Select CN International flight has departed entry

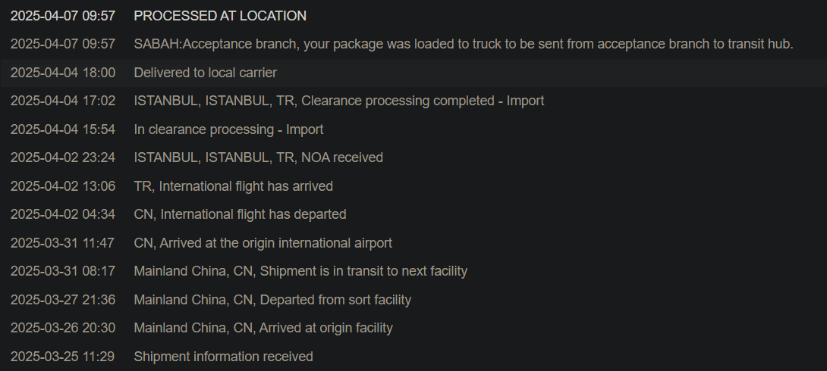[x=240, y=214]
